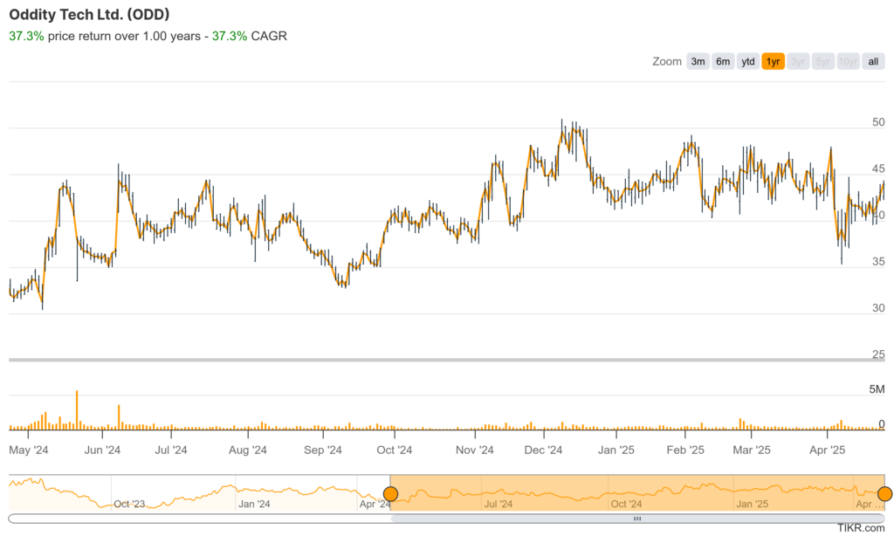Click the 37.3% CAGR text
Screen dimensions: 894x536
pos(249,36)
